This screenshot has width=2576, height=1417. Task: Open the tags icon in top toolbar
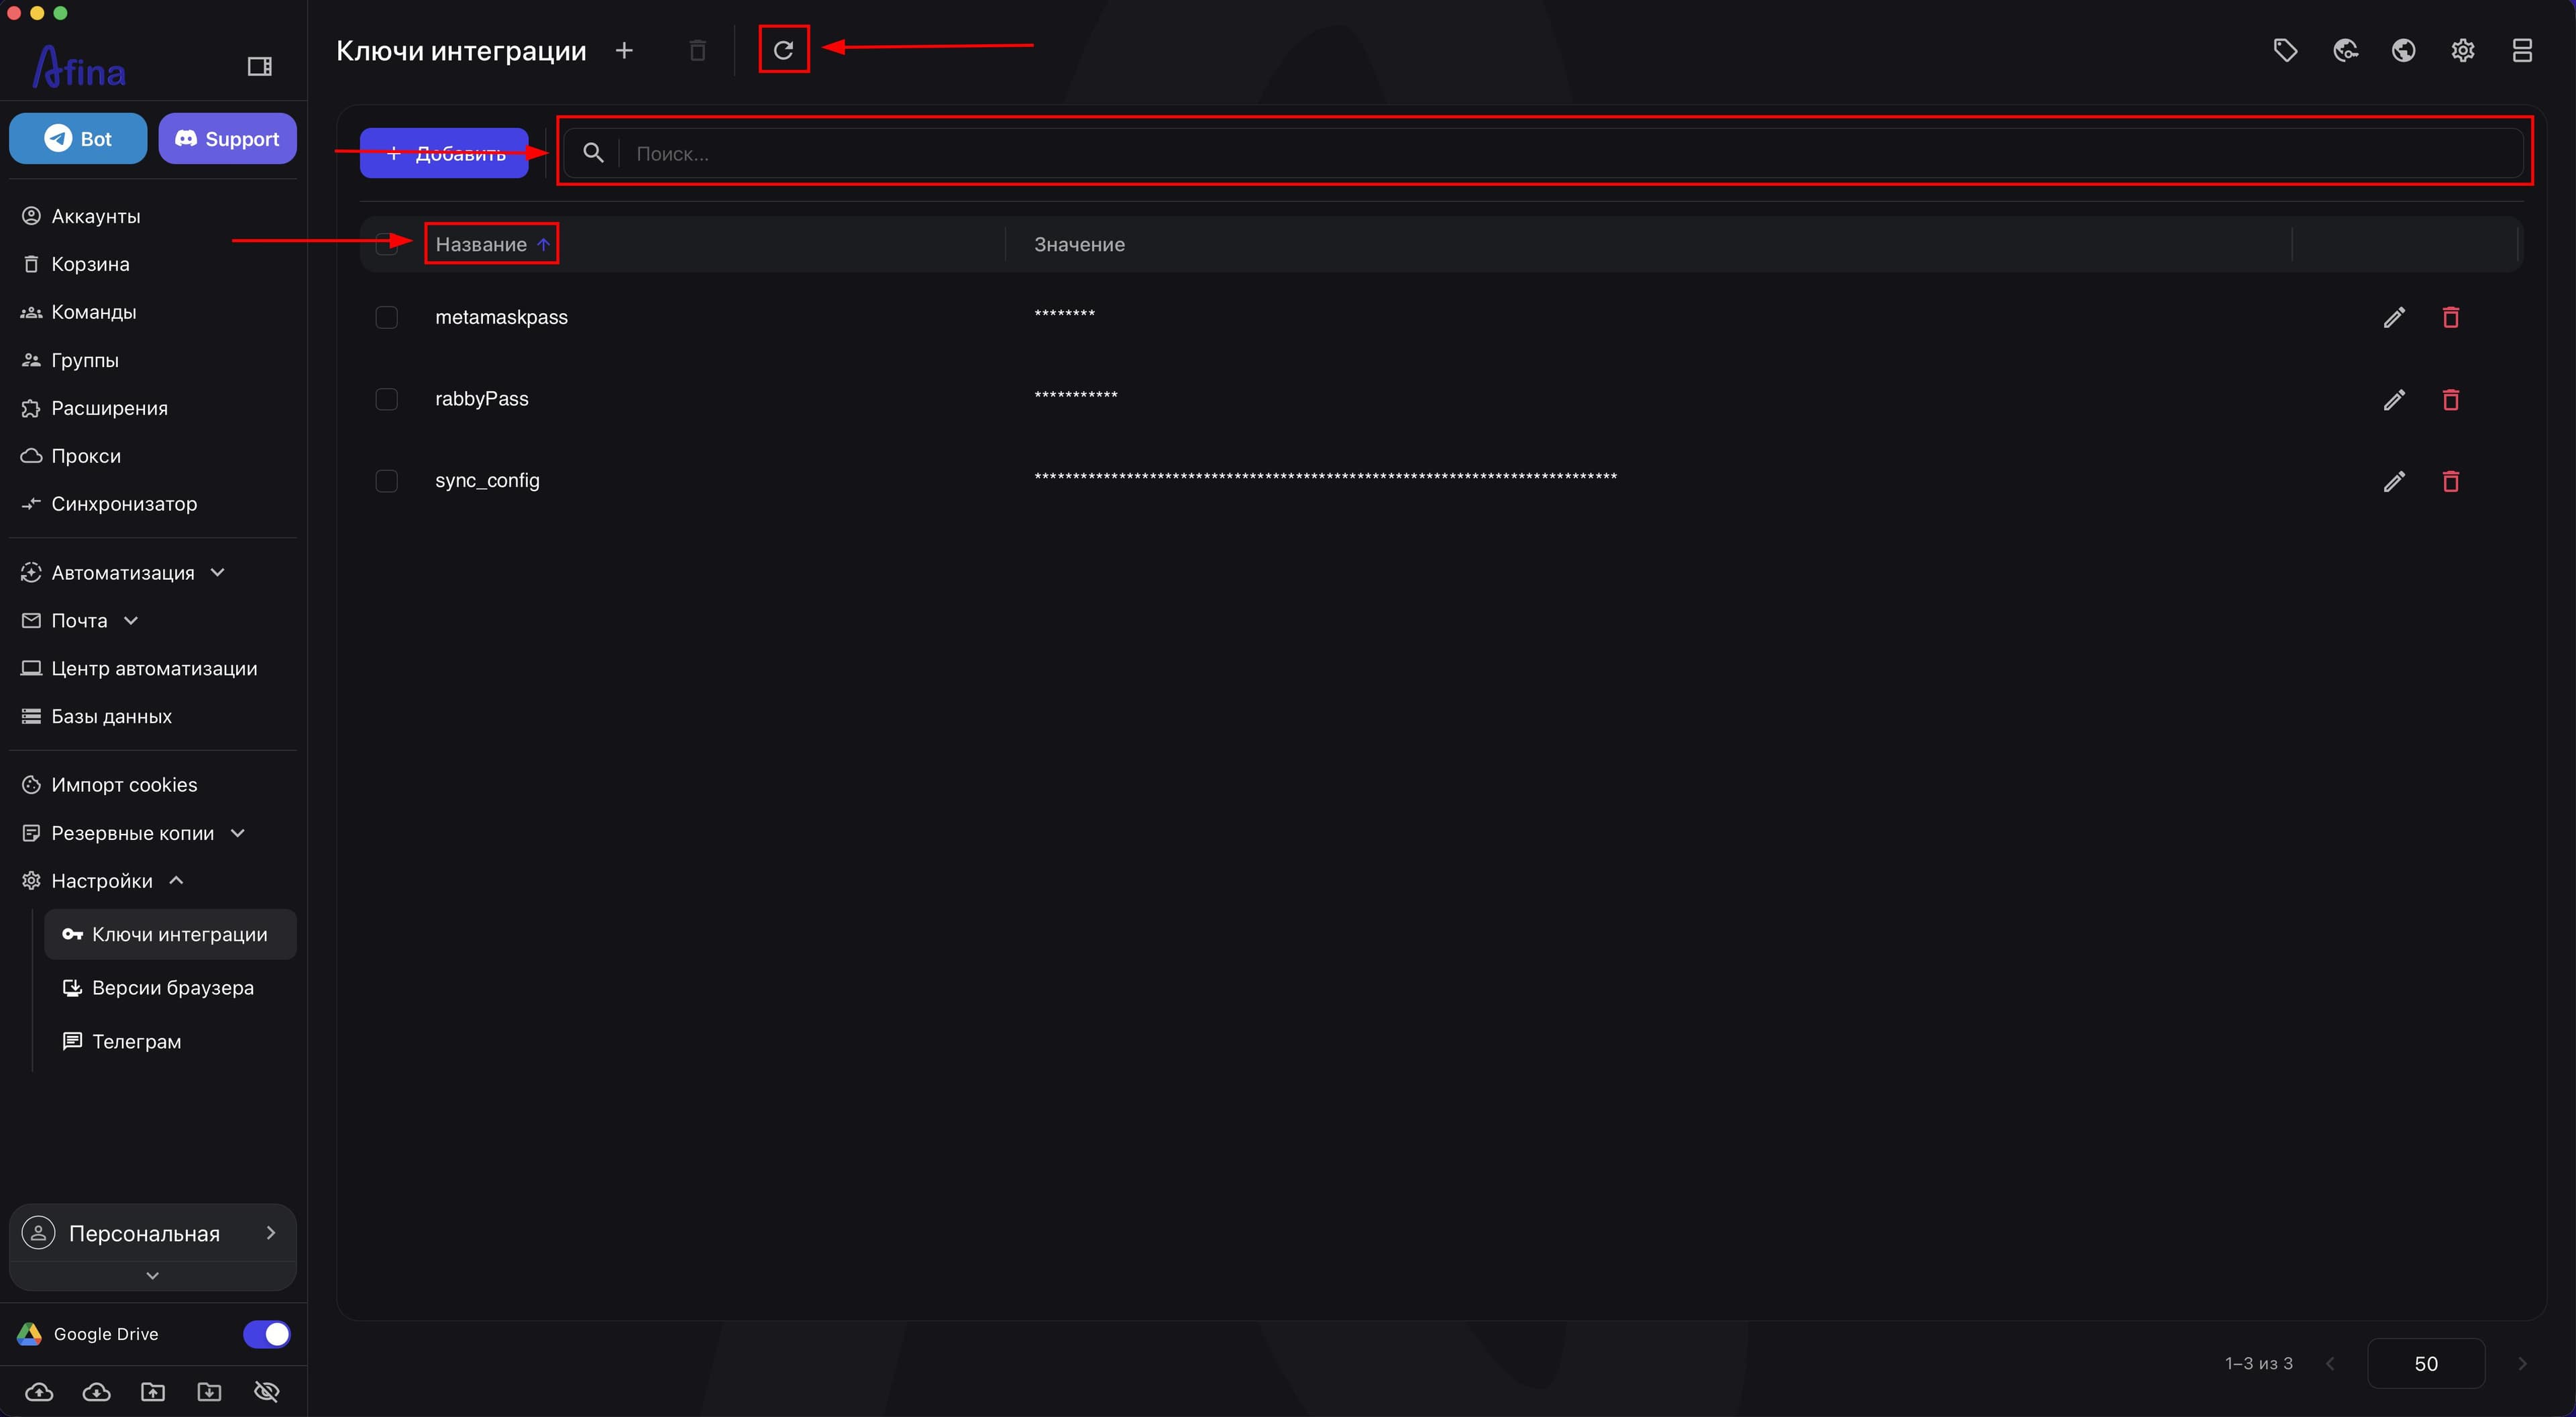click(2286, 50)
